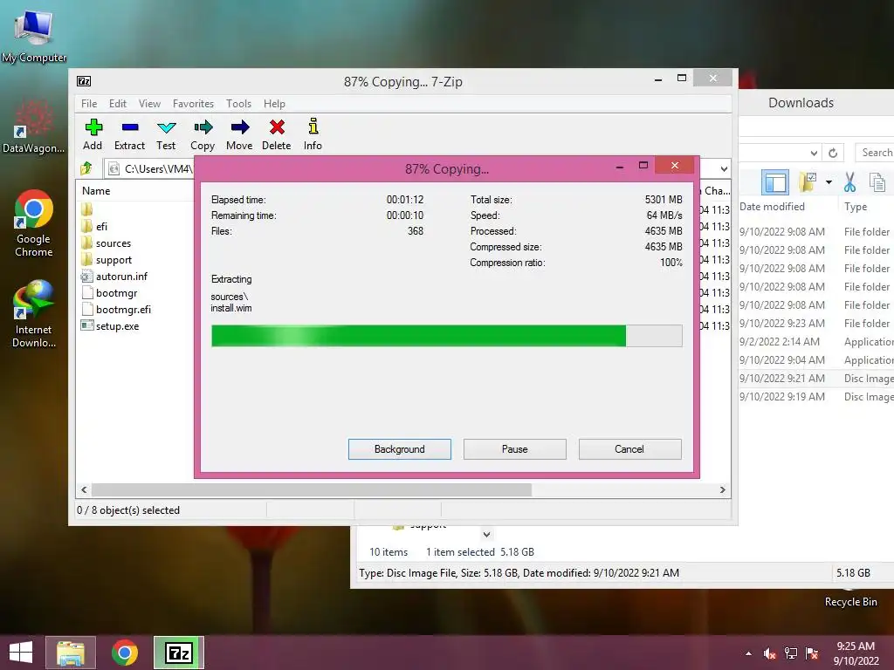Screen dimensions: 894x670
Task: Click the green copy progress bar
Action: [446, 336]
